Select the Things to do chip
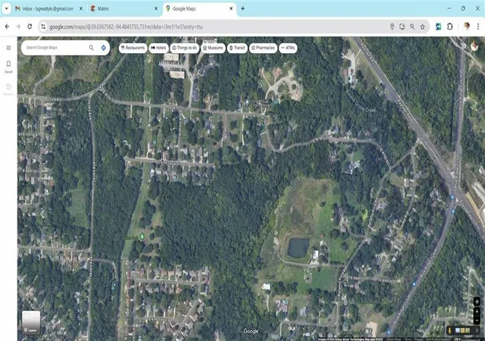The width and height of the screenshot is (485, 341). coord(185,48)
